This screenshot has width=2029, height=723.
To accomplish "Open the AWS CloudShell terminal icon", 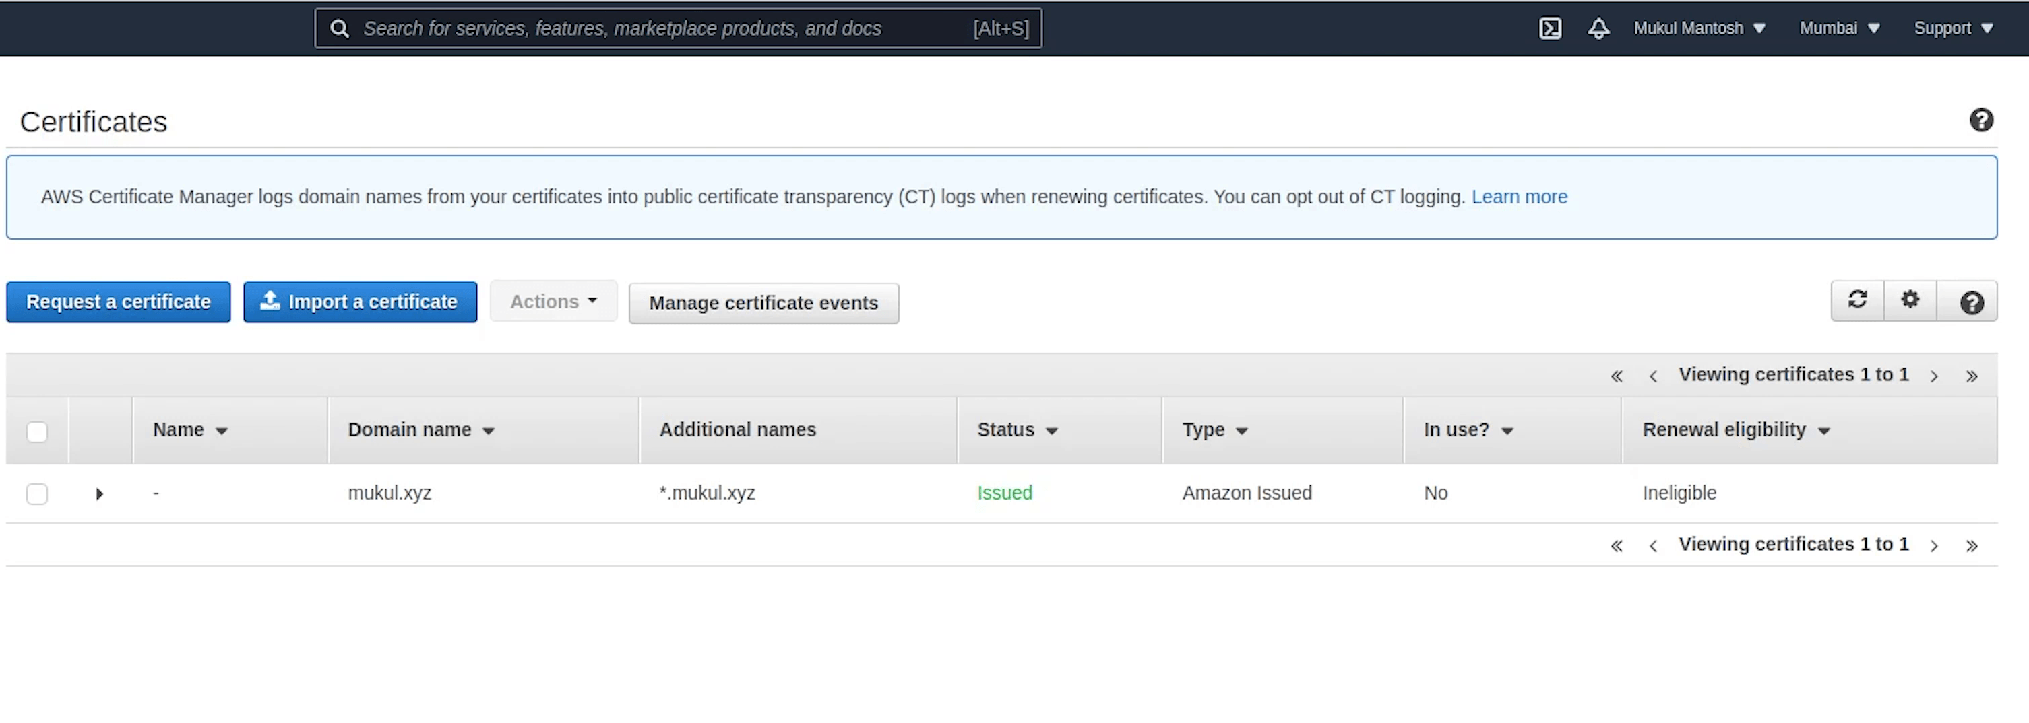I will (1549, 28).
